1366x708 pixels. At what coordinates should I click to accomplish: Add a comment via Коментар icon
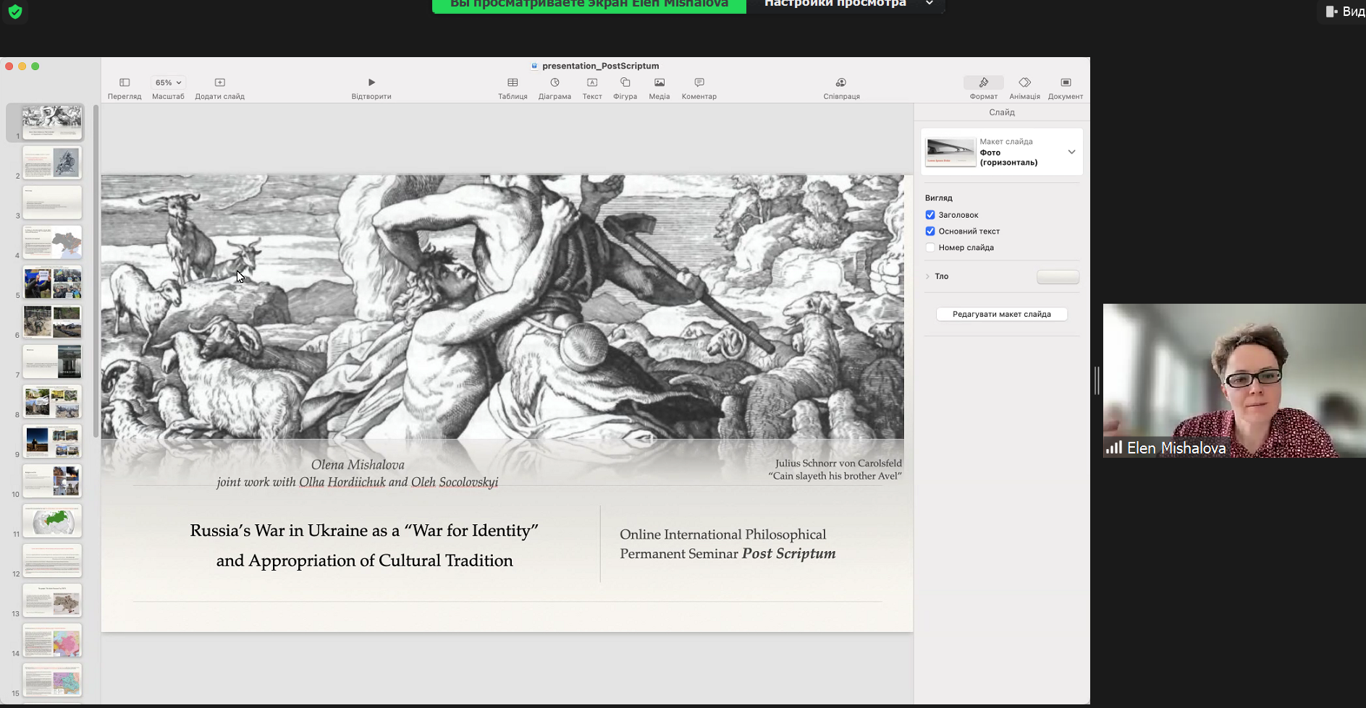[699, 82]
